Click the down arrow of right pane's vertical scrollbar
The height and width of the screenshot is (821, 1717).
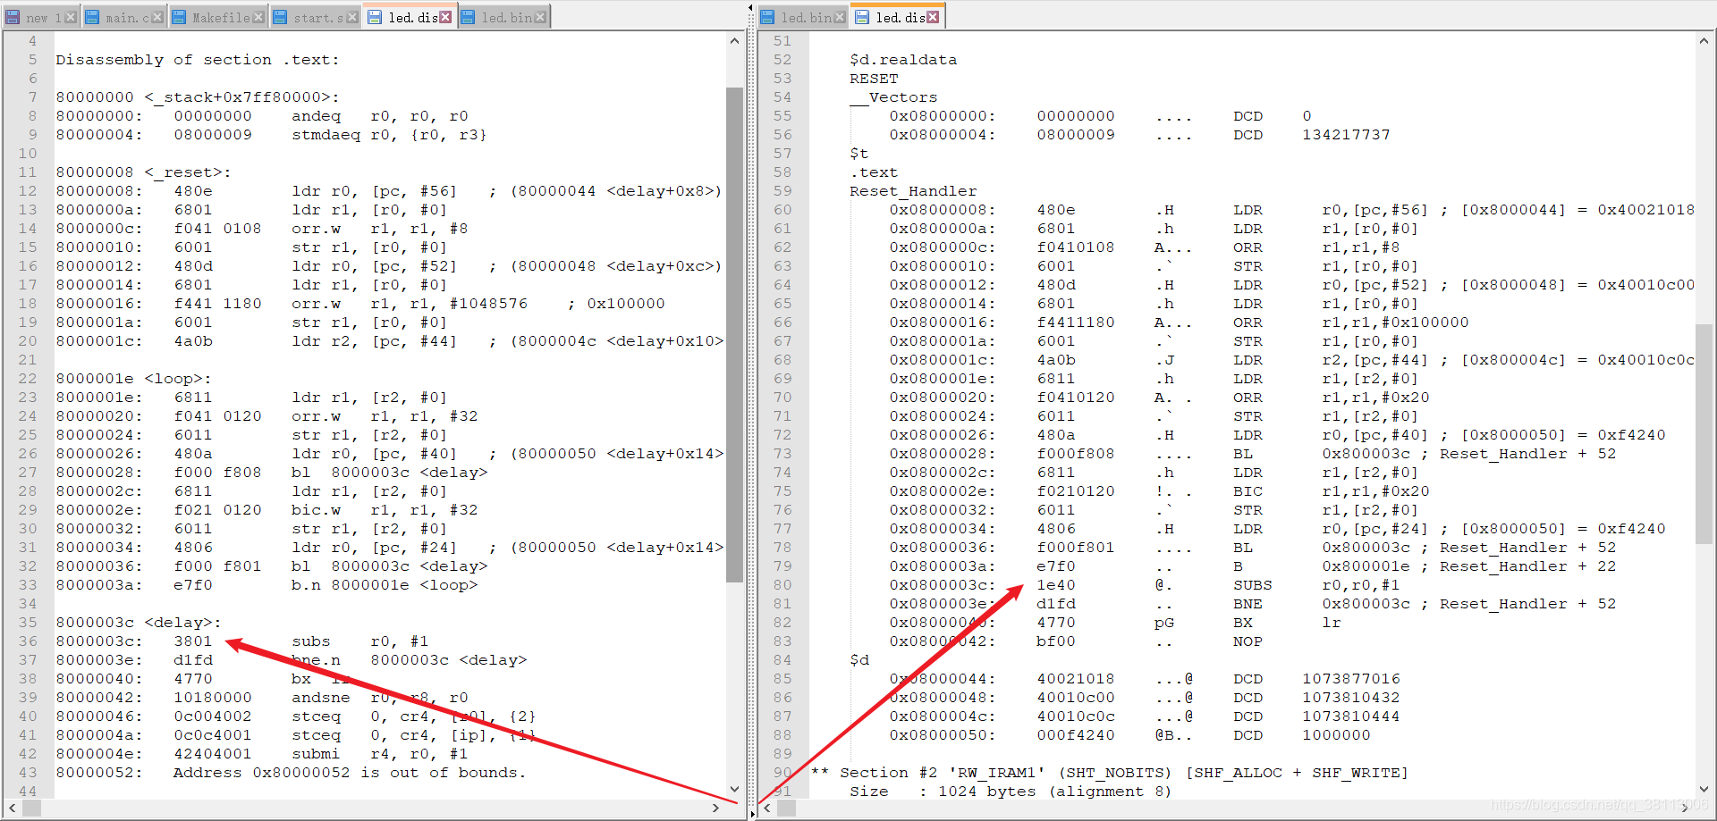pos(1704,789)
